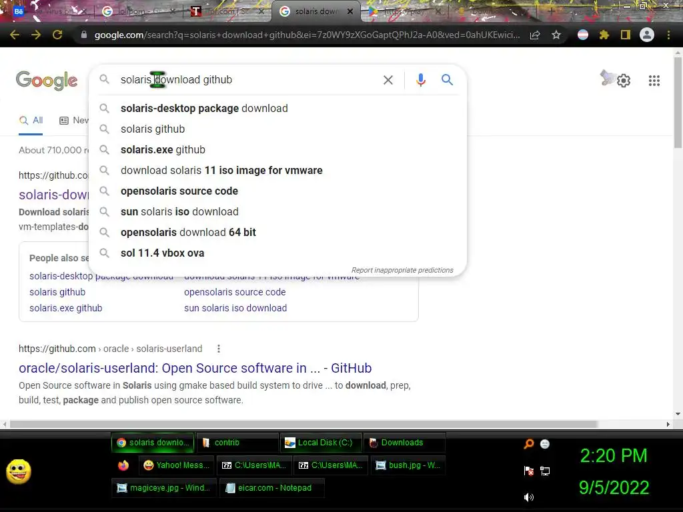The height and width of the screenshot is (512, 683).
Task: Switch to the T-icon browser tab
Action: [227, 11]
